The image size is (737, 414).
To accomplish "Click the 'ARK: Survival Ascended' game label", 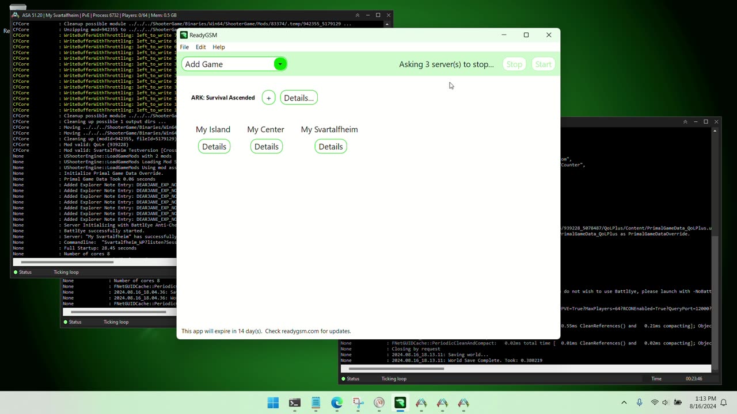I will 223,98.
